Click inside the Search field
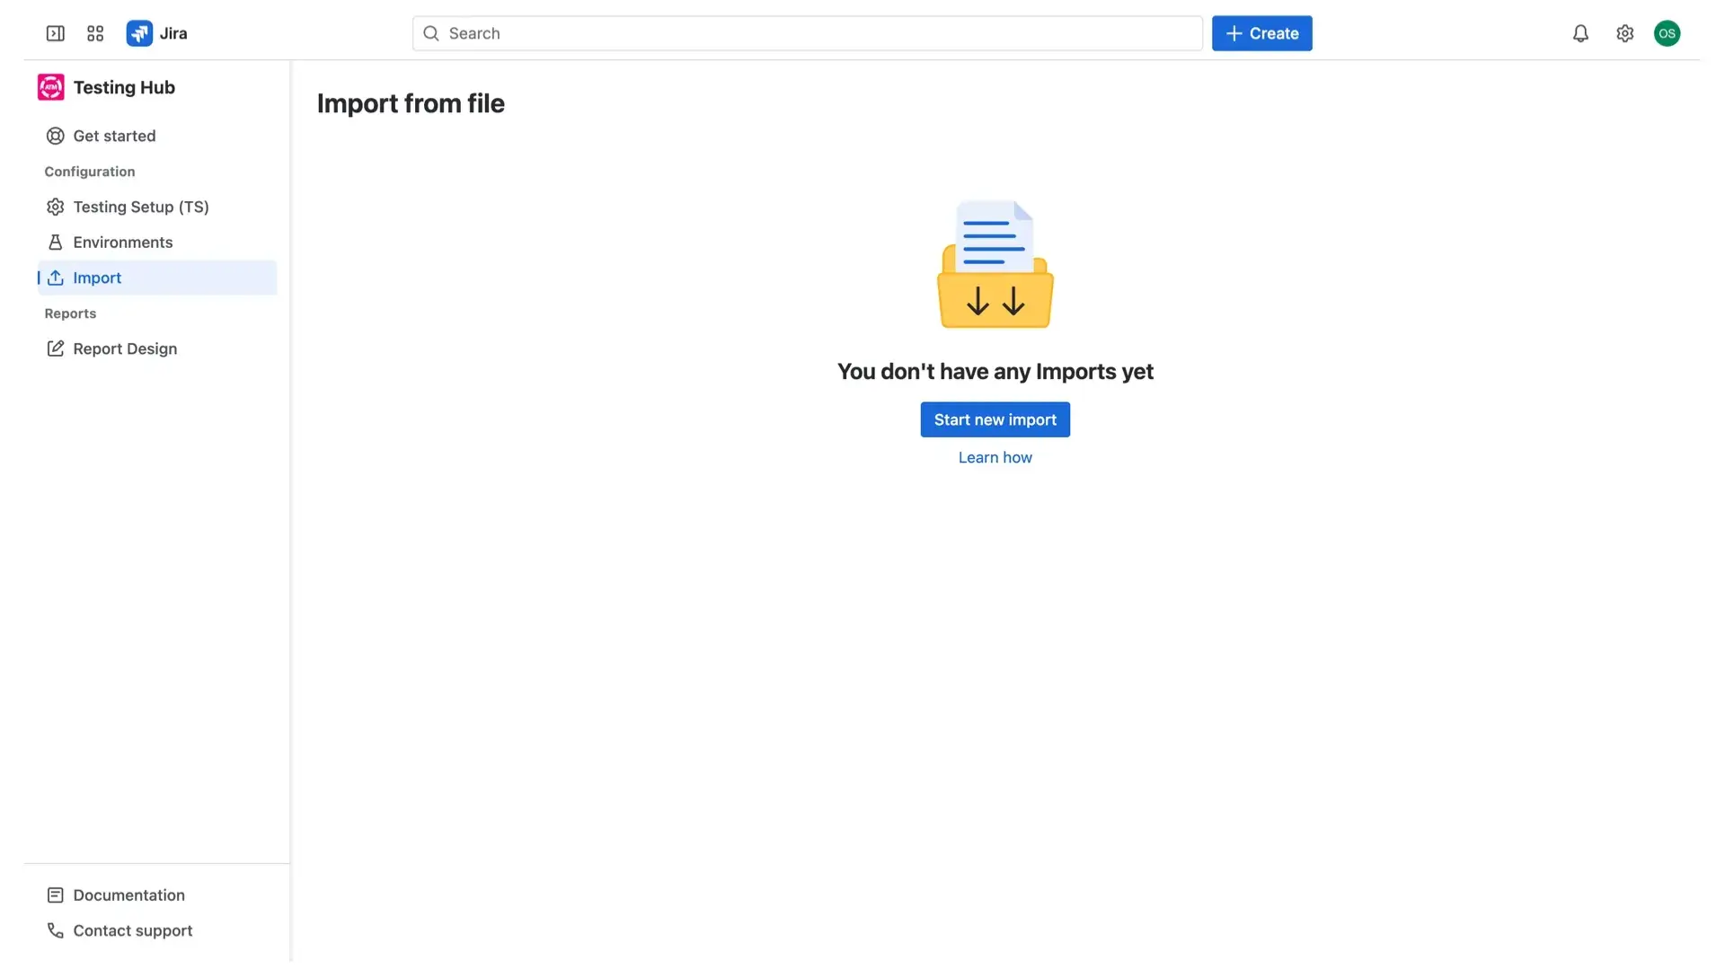The height and width of the screenshot is (970, 1725). [x=806, y=33]
